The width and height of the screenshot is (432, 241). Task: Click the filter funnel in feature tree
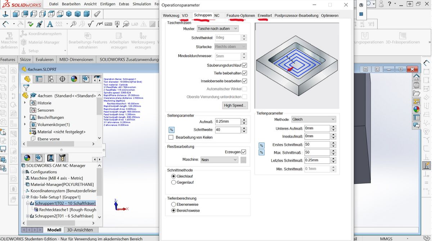26,87
